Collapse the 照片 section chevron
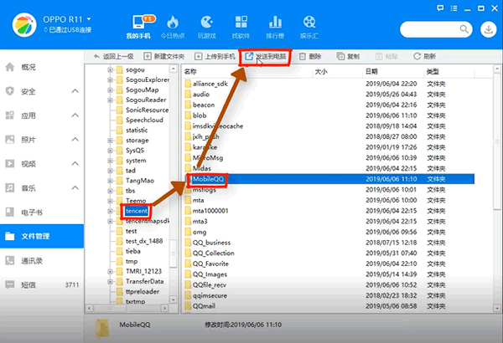Screen dimensions: 503x343 click(75, 140)
